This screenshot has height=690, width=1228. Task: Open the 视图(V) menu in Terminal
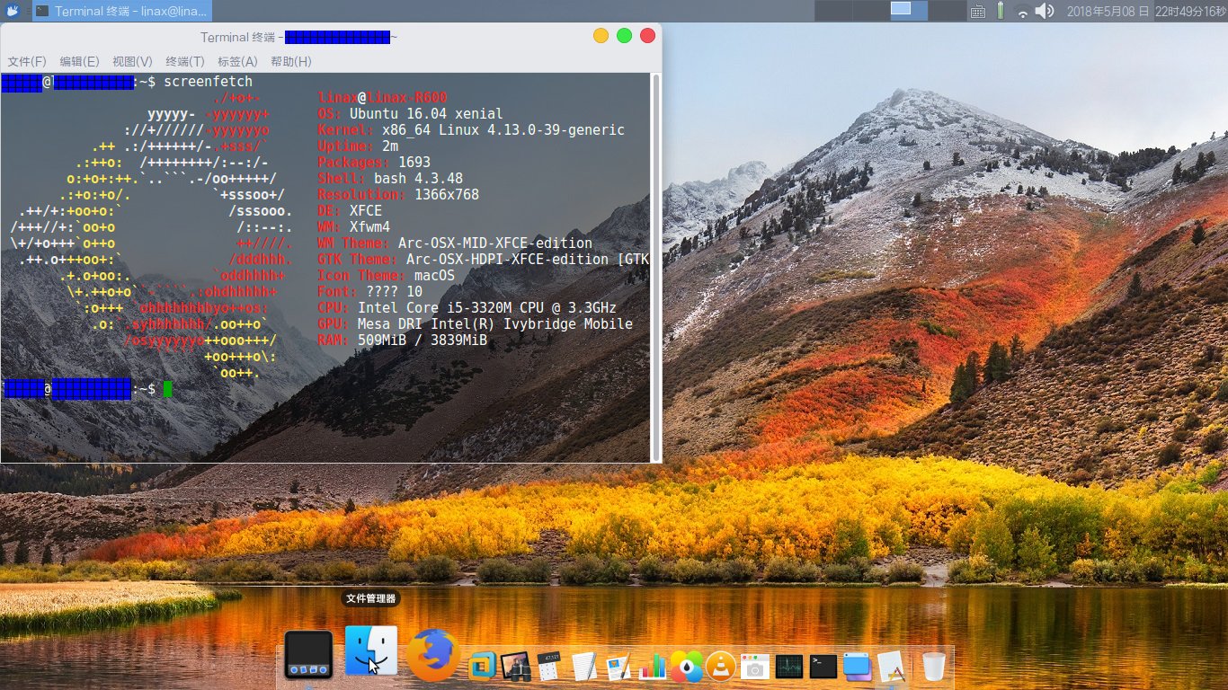coord(132,61)
